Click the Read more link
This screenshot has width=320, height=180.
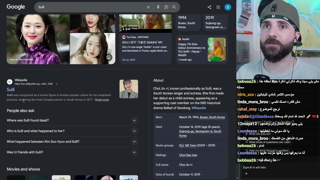click(102, 100)
